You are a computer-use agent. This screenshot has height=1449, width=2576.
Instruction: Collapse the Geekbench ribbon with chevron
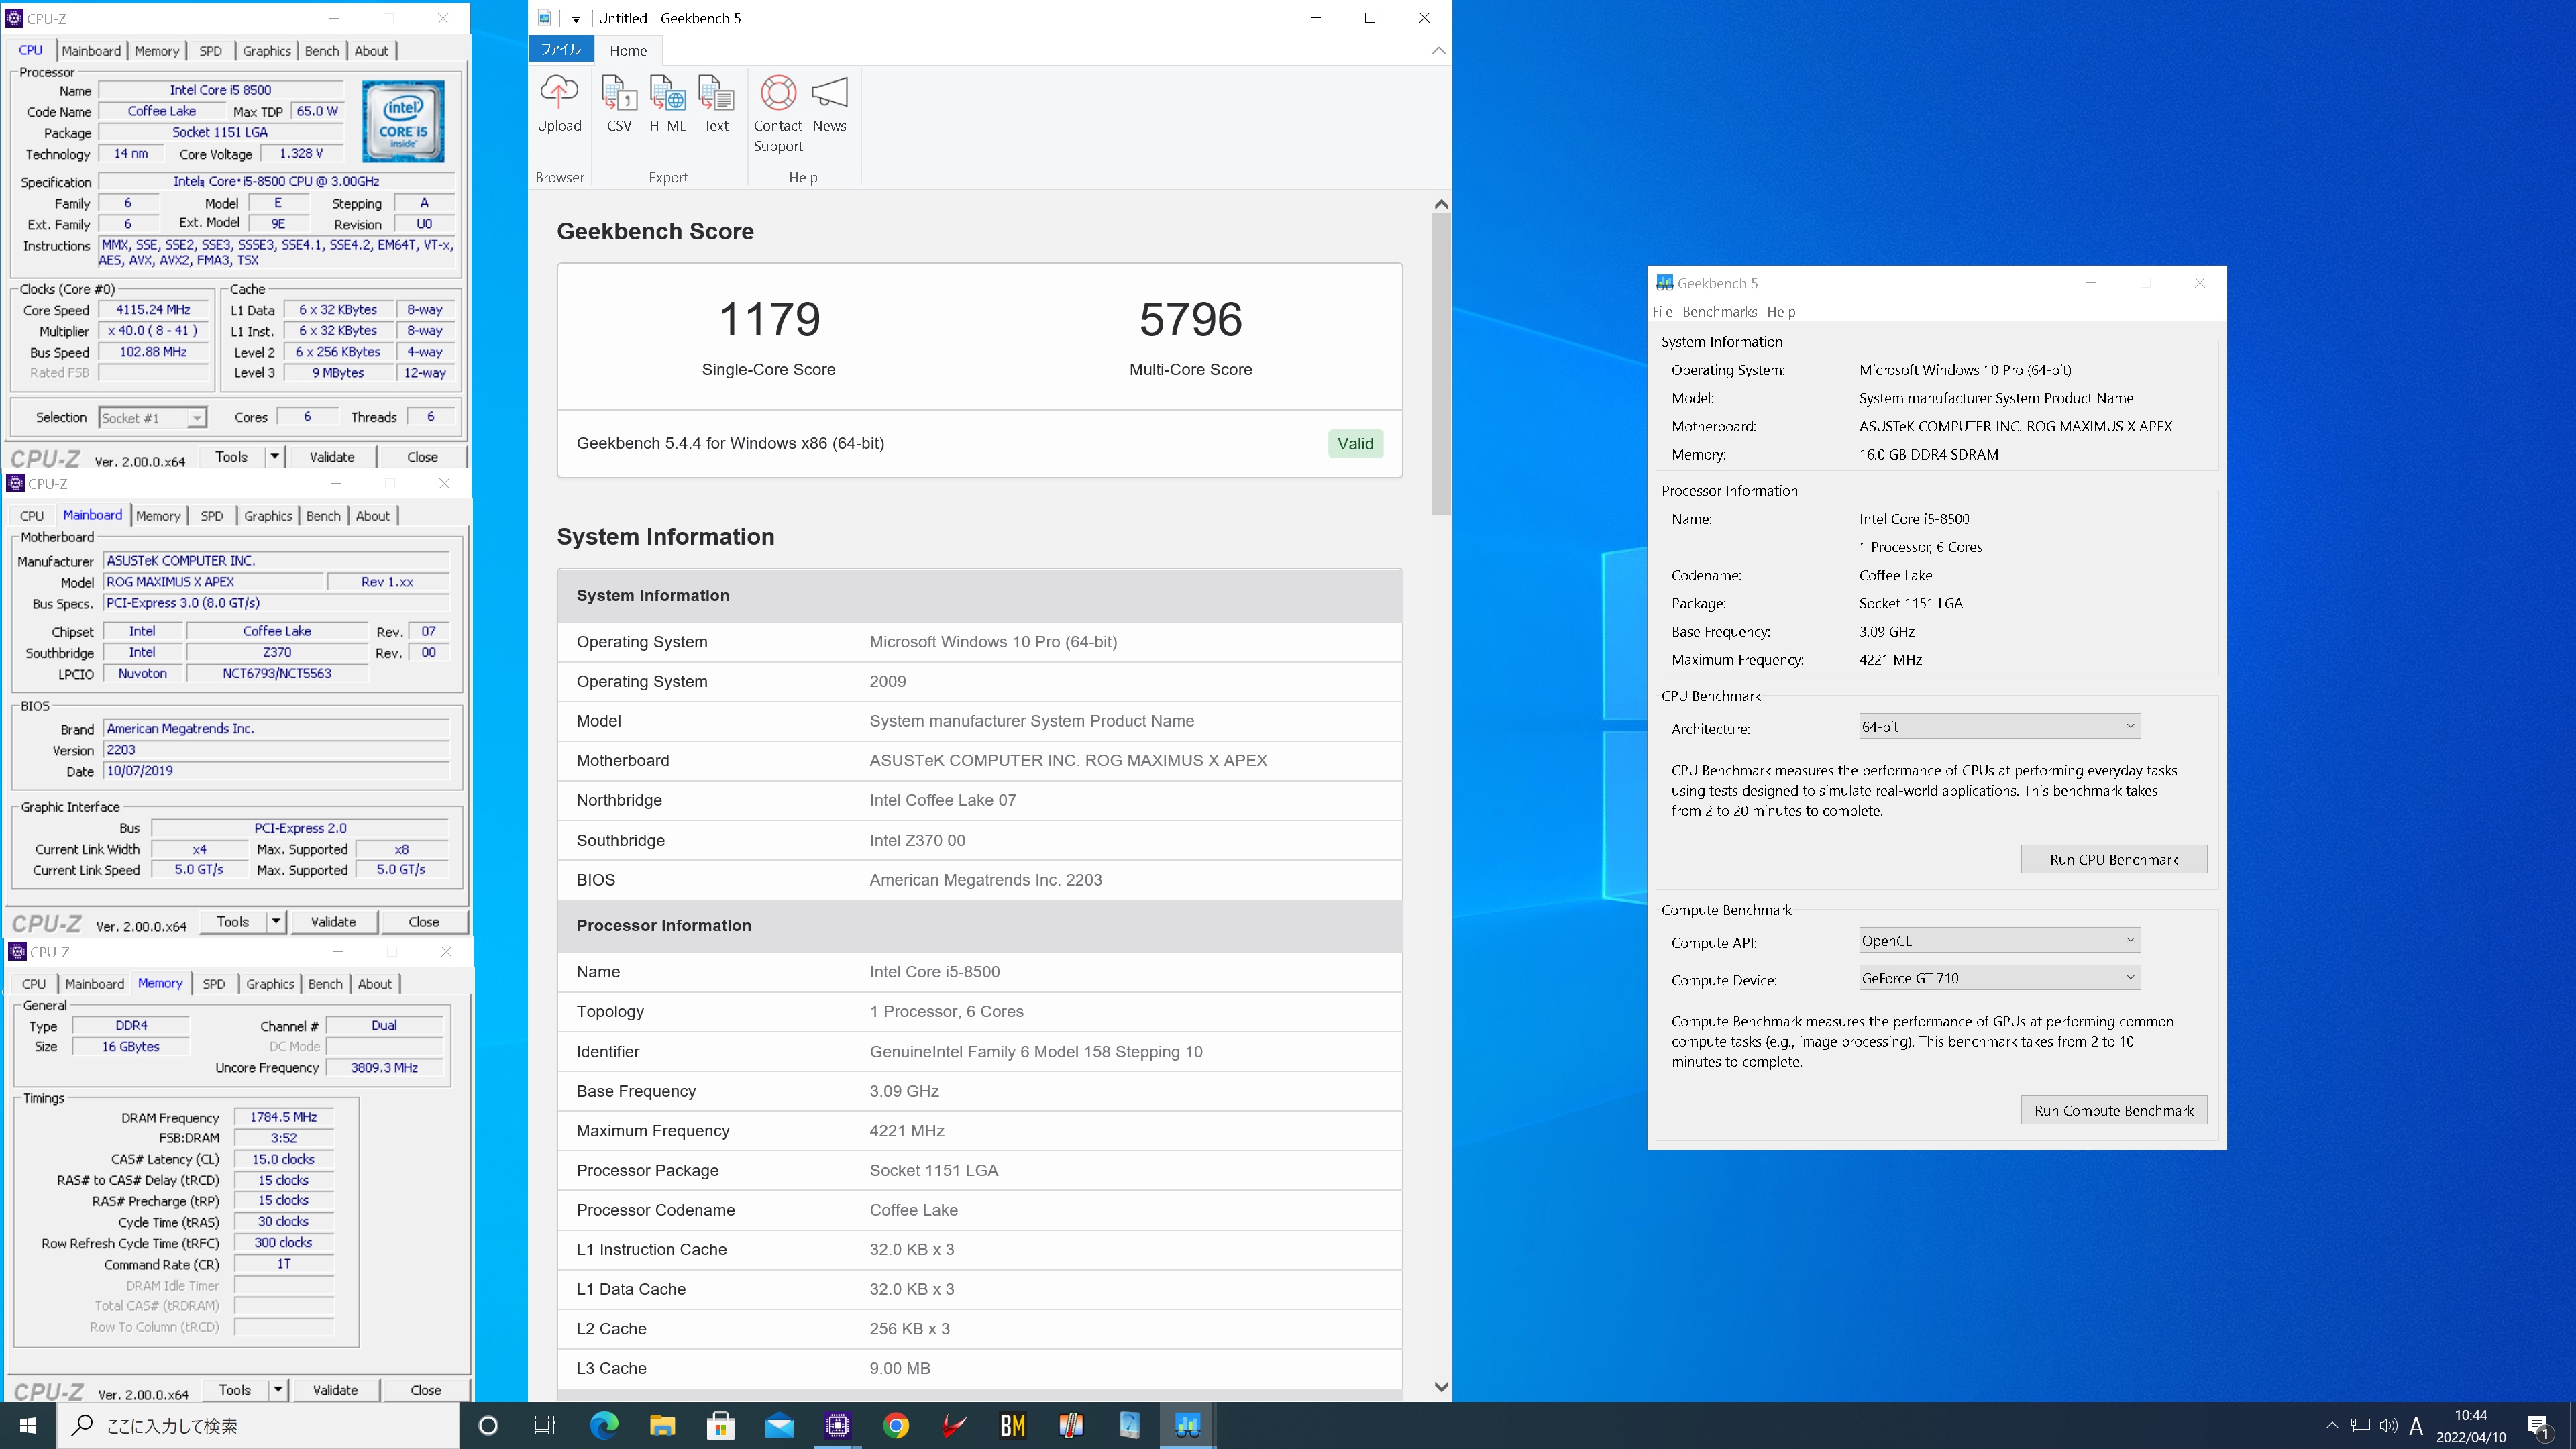[1438, 50]
